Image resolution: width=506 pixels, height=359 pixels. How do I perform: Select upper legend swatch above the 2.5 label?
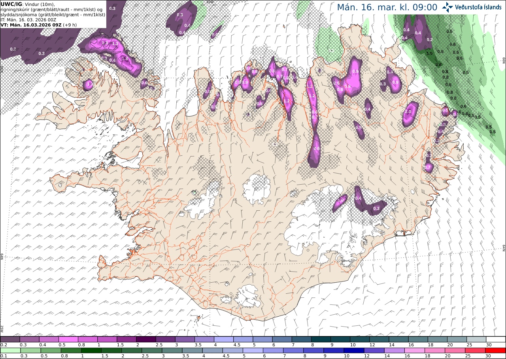(165, 339)
